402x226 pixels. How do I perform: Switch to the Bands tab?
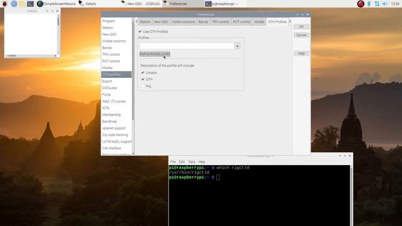204,22
